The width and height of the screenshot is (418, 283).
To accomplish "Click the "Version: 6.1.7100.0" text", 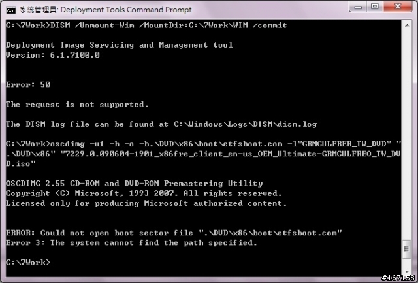I will (x=53, y=55).
